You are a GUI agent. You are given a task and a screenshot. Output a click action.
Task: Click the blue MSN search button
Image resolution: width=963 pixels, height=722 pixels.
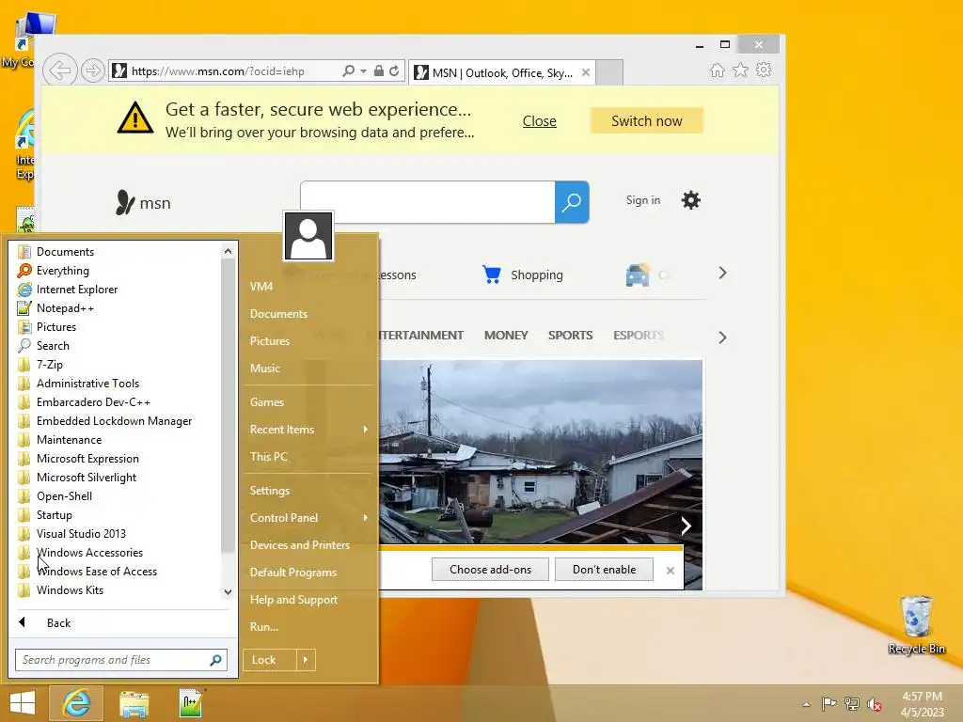572,202
